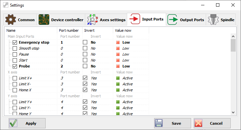The width and height of the screenshot is (241, 130).
Task: Click the green value indicator for Home X
Action: [x=118, y=90]
